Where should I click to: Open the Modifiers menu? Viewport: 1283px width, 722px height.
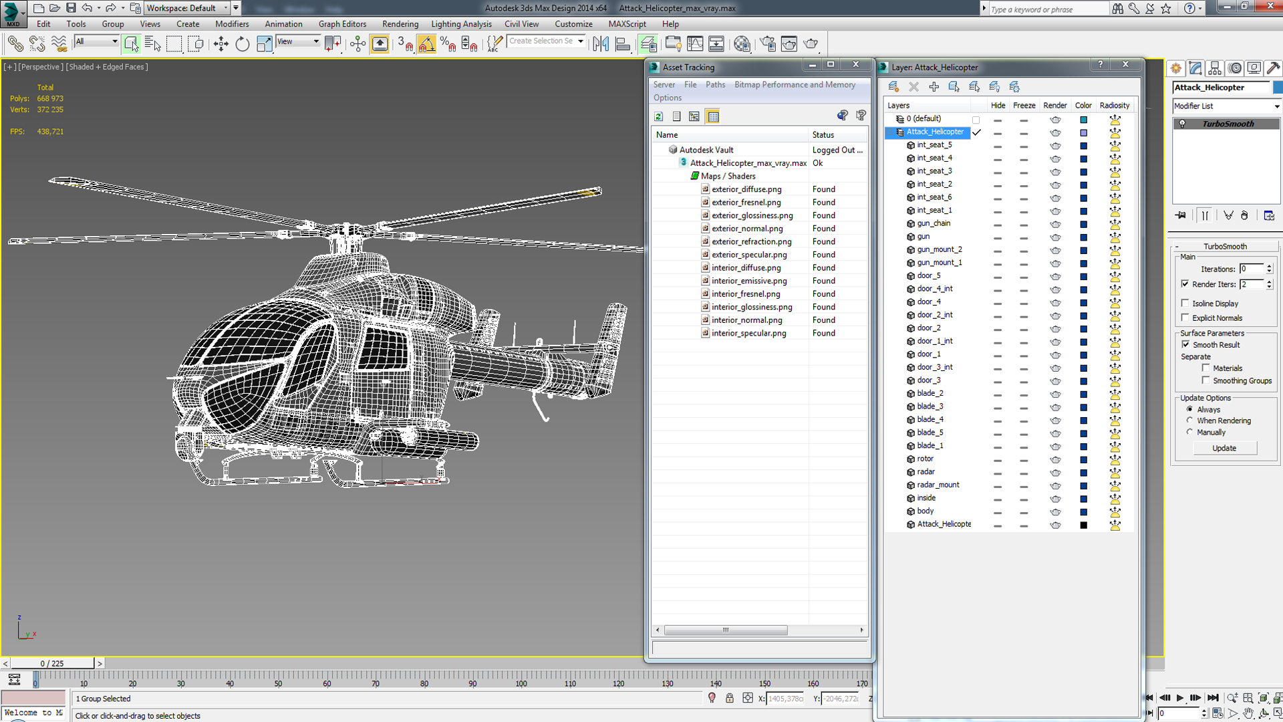(x=232, y=24)
